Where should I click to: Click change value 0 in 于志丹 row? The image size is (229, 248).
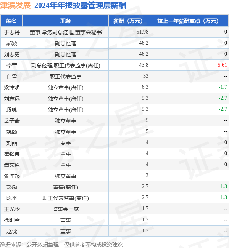(226, 32)
